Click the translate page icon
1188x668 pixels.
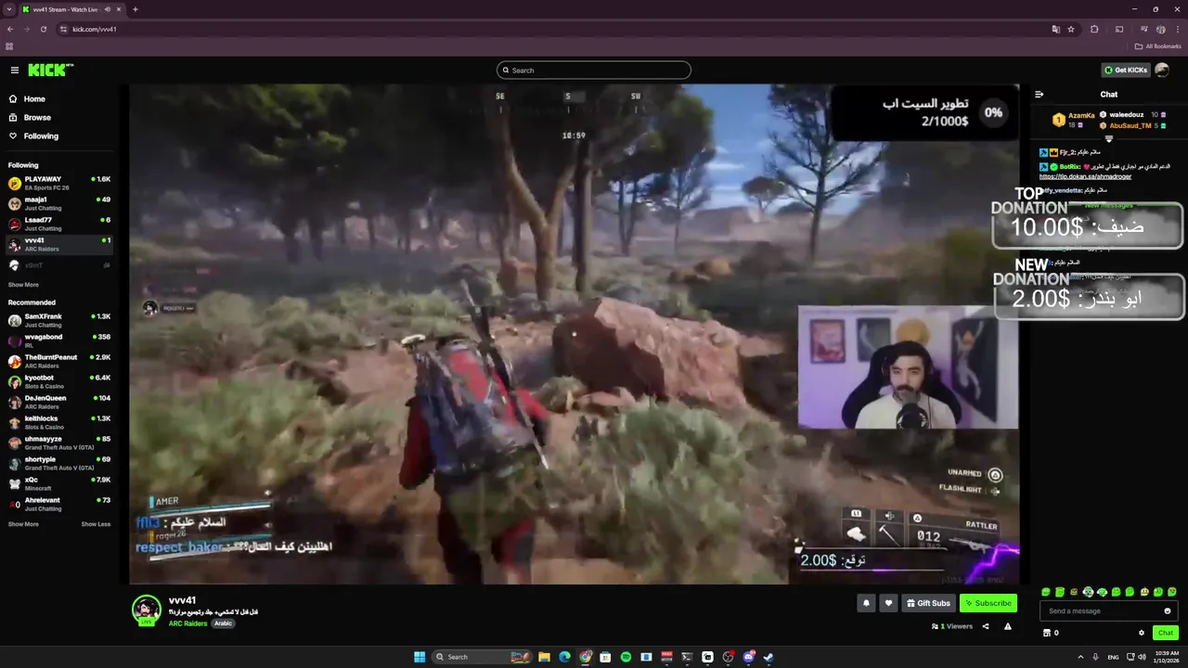[1055, 29]
